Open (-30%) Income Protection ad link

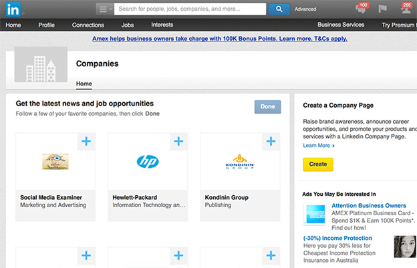pyautogui.click(x=337, y=238)
